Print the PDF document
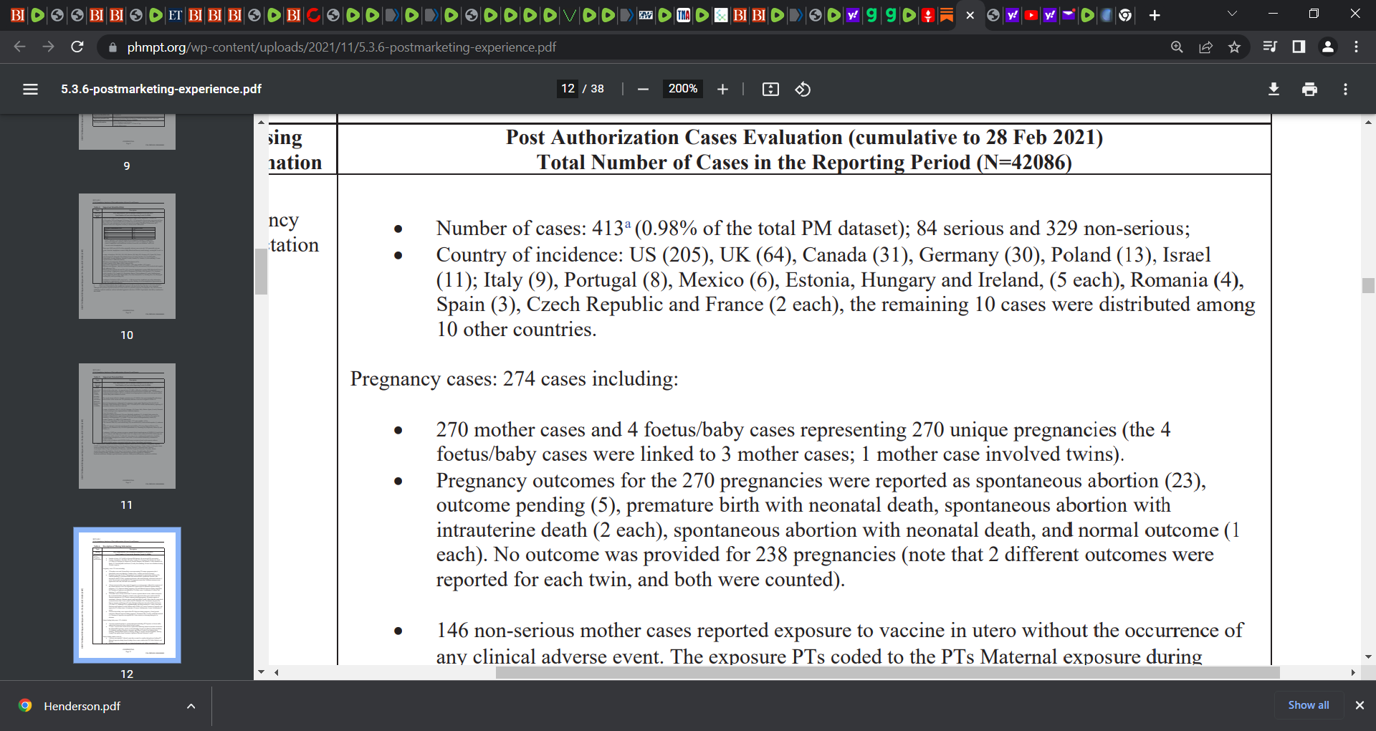The width and height of the screenshot is (1376, 731). pyautogui.click(x=1309, y=89)
